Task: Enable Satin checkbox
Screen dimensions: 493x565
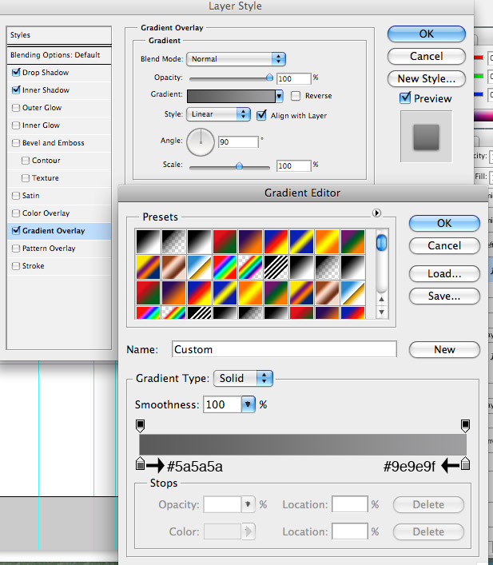Action: pyautogui.click(x=16, y=196)
